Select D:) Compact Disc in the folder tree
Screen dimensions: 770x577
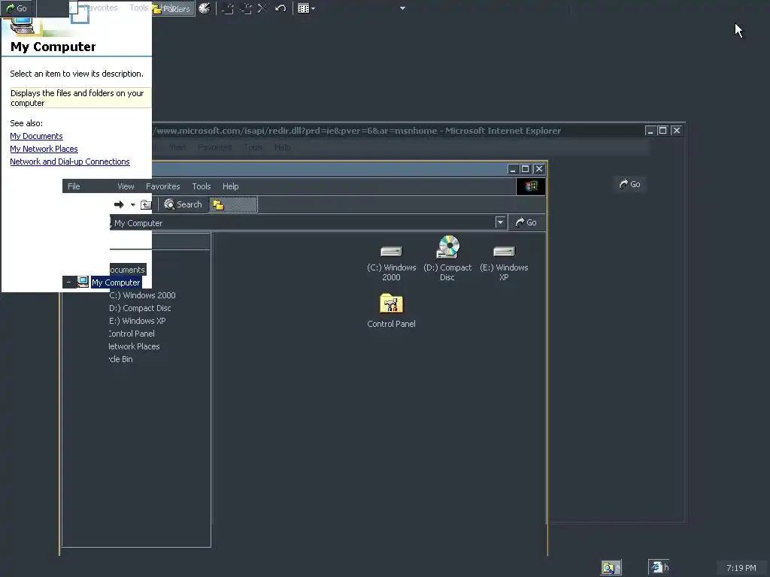tap(140, 308)
